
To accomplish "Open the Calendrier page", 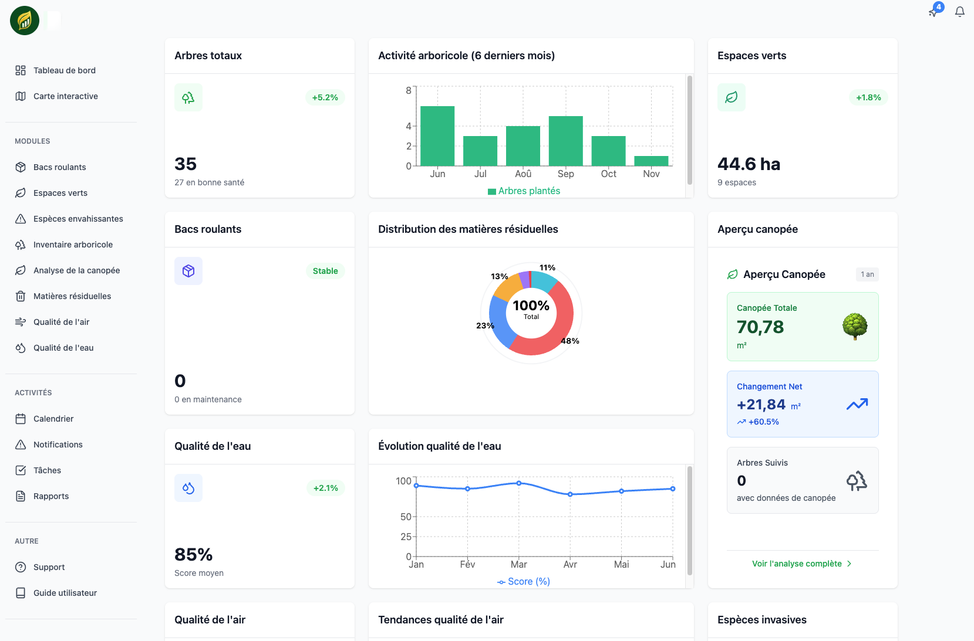I will [53, 419].
